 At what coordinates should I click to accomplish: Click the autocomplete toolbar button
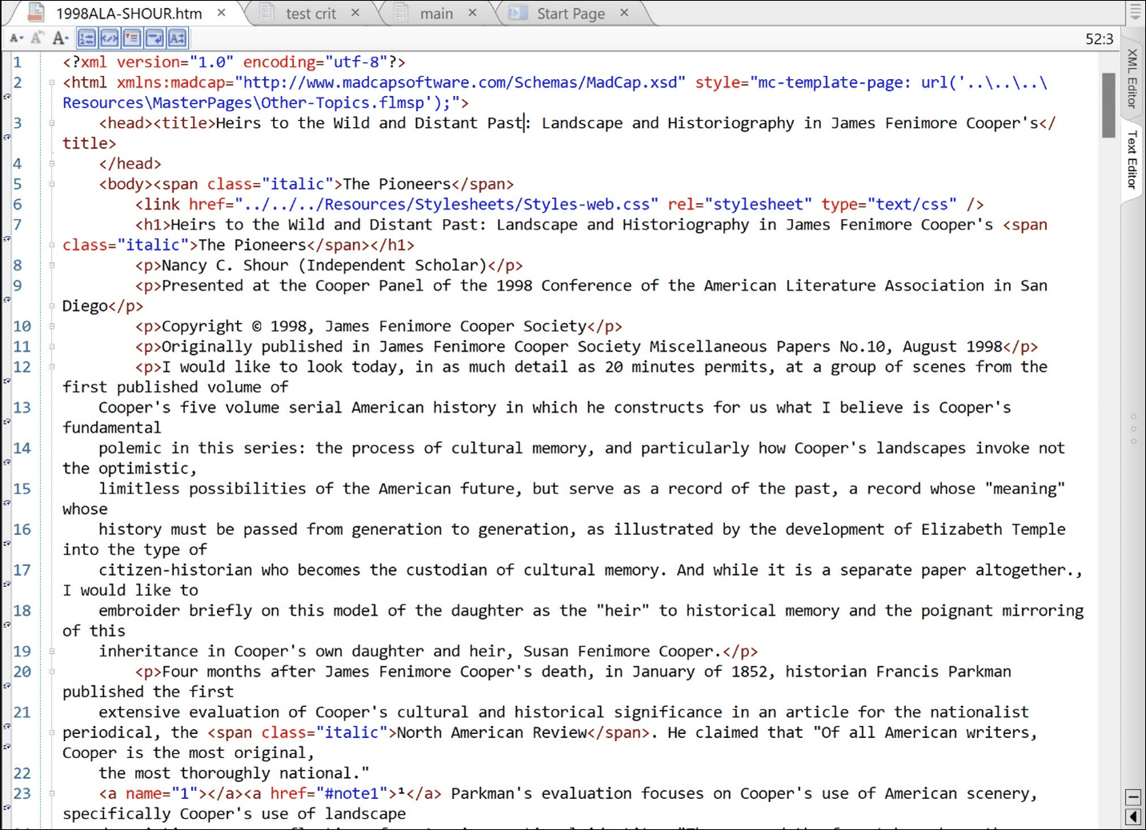tap(177, 38)
